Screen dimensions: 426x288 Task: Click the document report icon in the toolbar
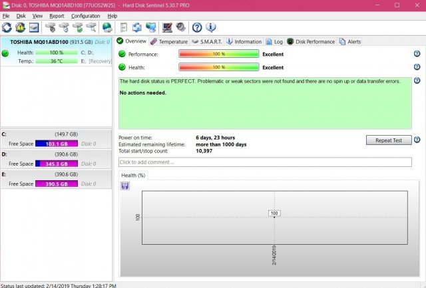pyautogui.click(x=123, y=27)
